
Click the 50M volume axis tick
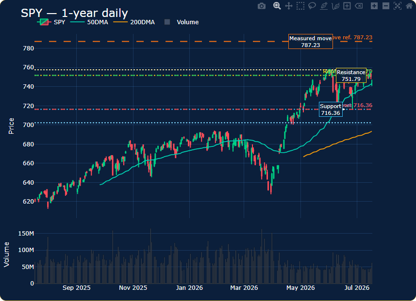28,267
